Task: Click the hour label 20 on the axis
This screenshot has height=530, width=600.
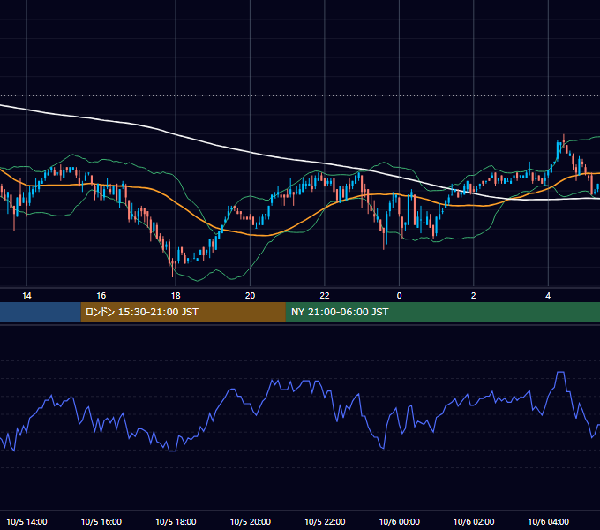Action: 250,296
